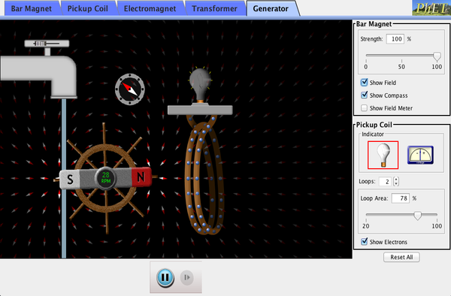Click the Reset All button
Viewport: 451px width, 296px height.
coord(401,257)
